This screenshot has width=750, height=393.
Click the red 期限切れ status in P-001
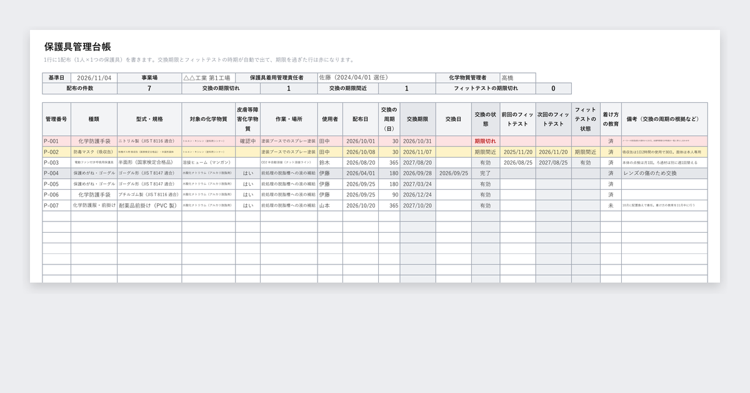[x=486, y=142]
